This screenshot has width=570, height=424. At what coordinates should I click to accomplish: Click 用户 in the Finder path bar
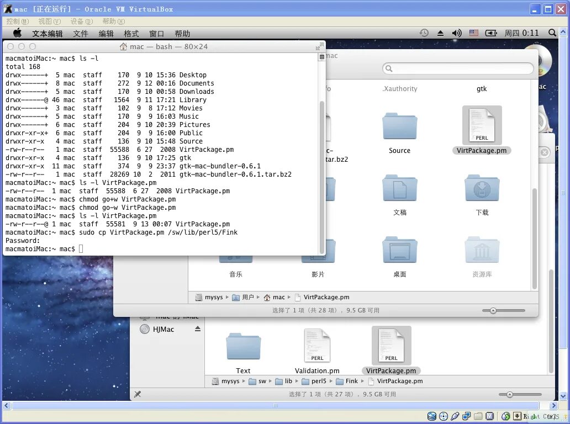[243, 297]
